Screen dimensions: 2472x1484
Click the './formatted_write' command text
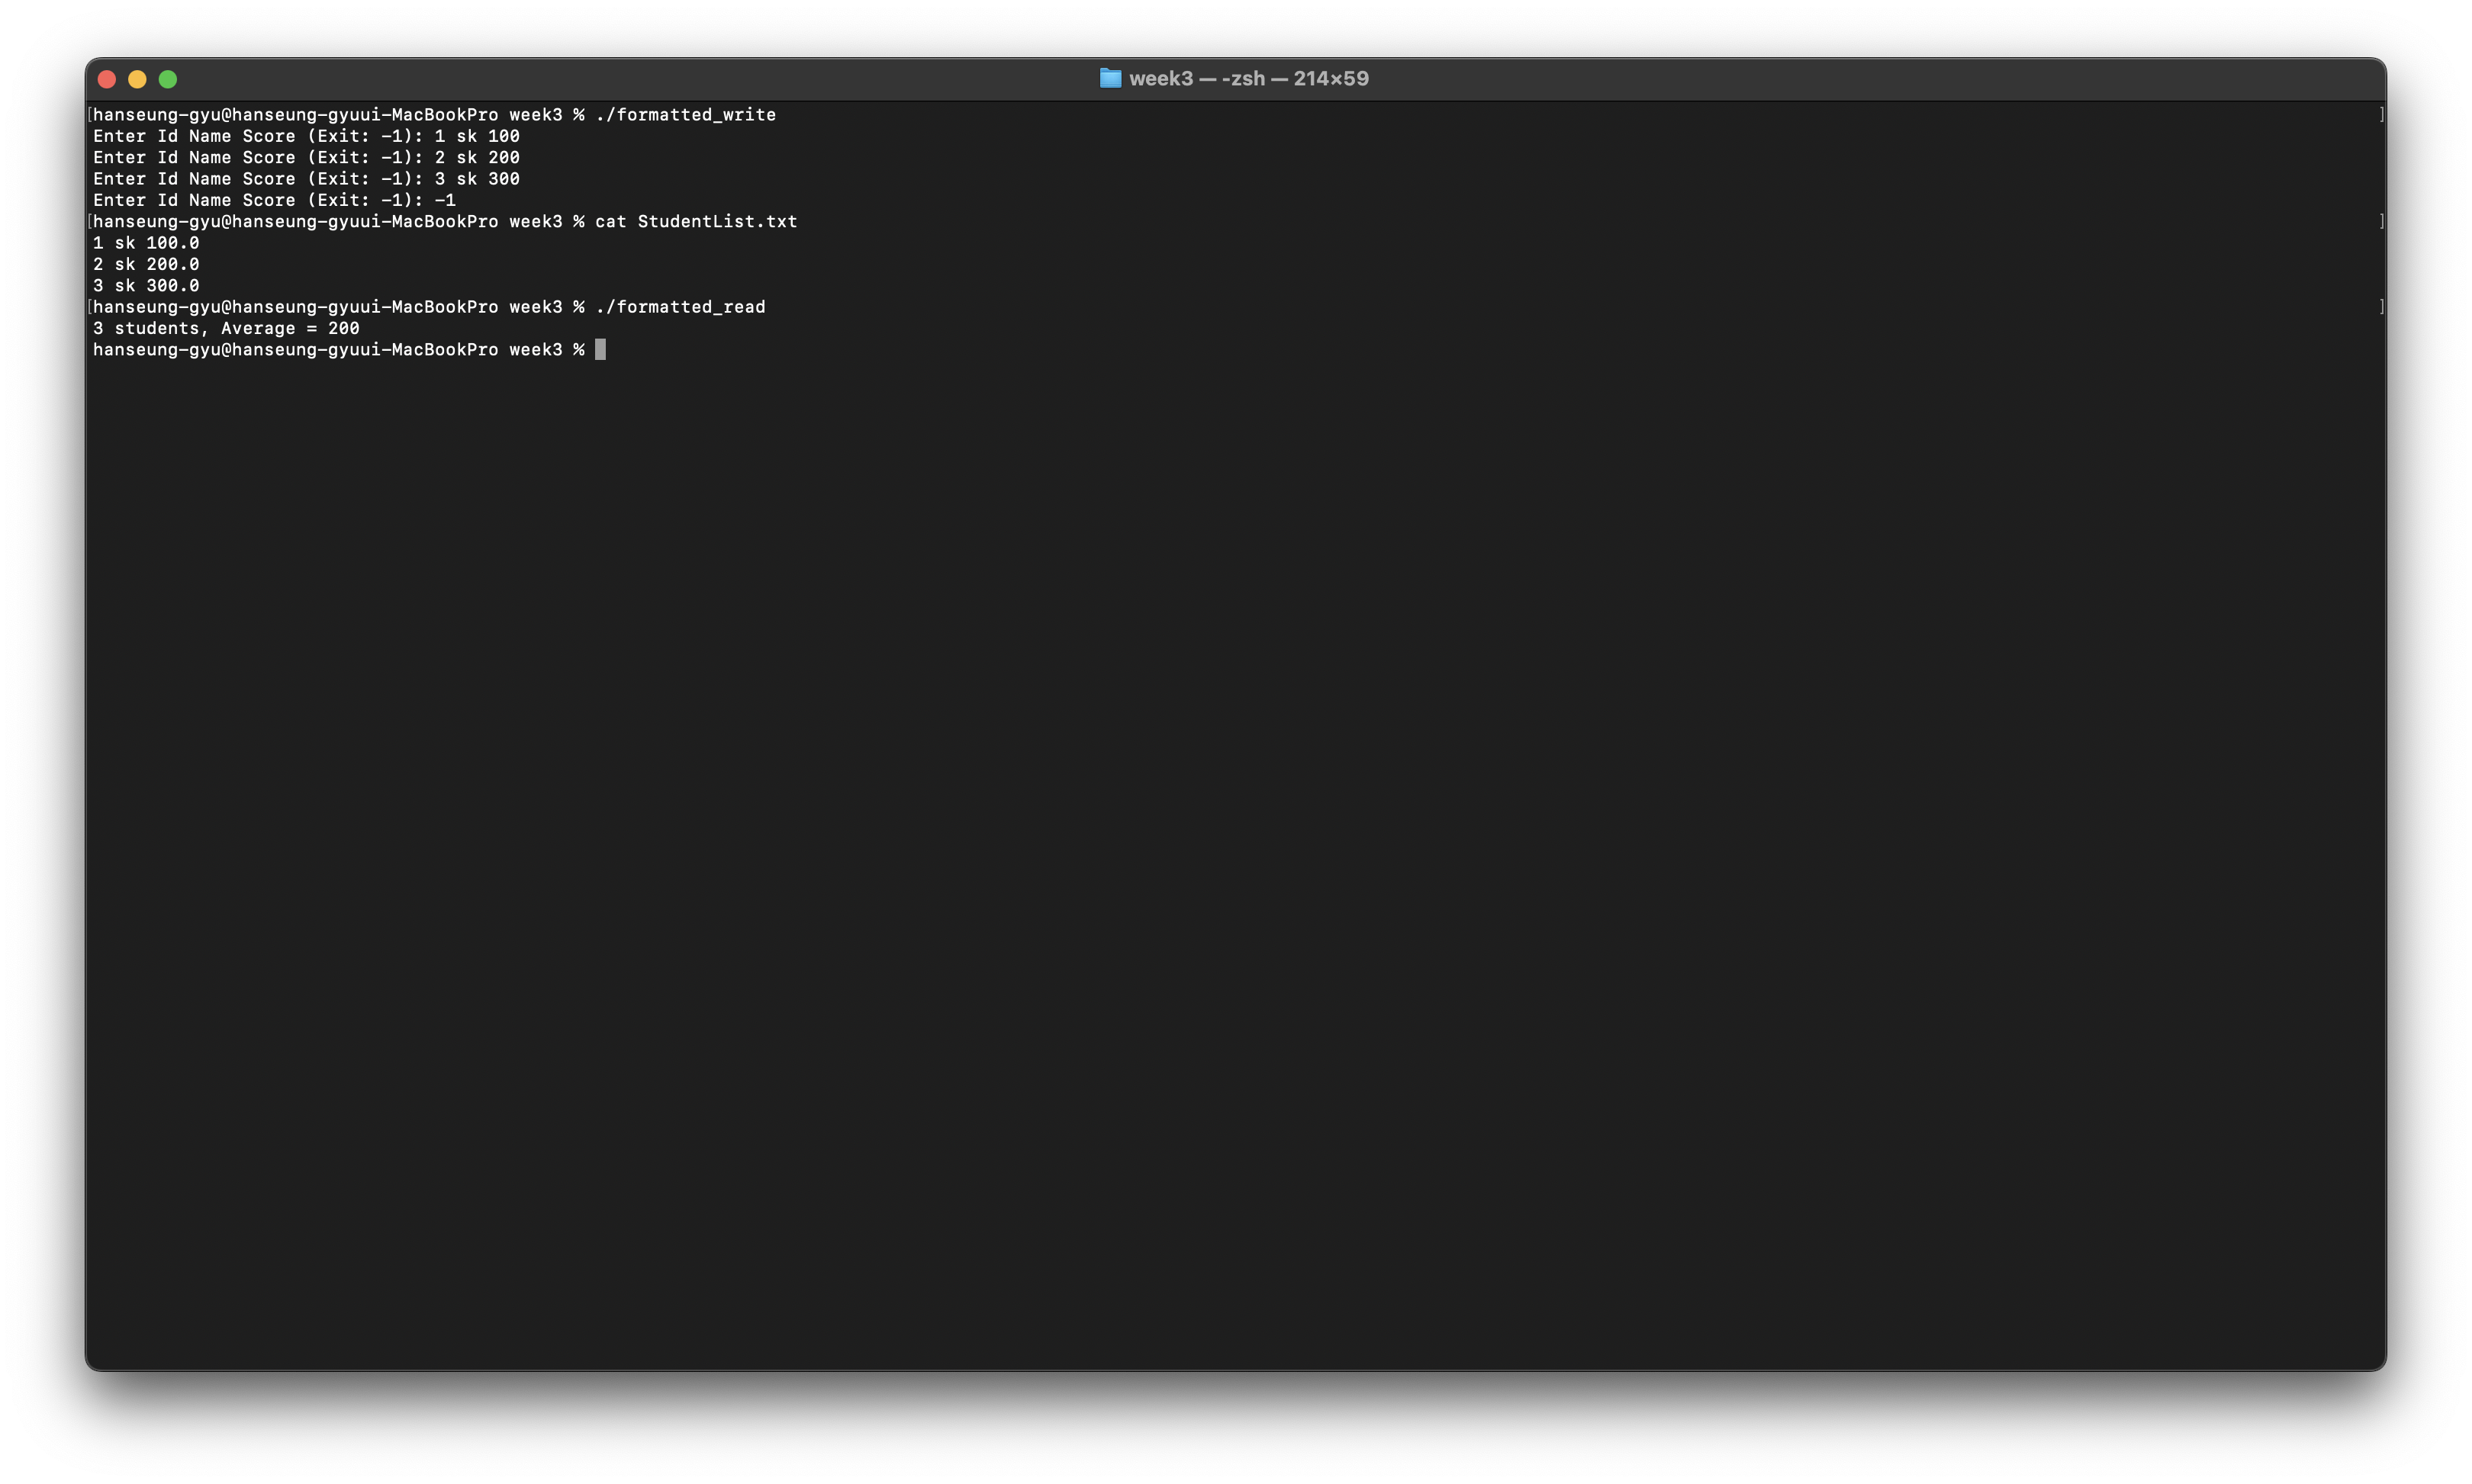(685, 115)
